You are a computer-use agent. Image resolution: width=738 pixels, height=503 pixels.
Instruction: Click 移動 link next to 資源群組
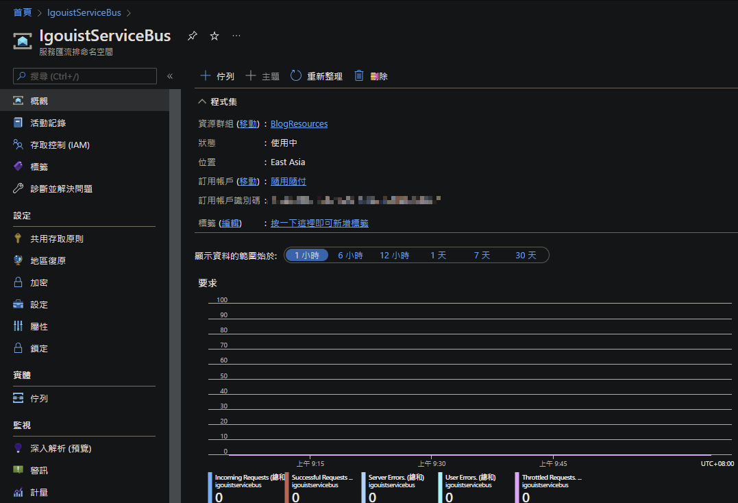pyautogui.click(x=248, y=124)
